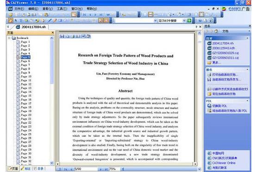Click 当前活动文档另存为 save-as link
Image resolution: width=257 pixels, height=172 pixels.
point(227,79)
